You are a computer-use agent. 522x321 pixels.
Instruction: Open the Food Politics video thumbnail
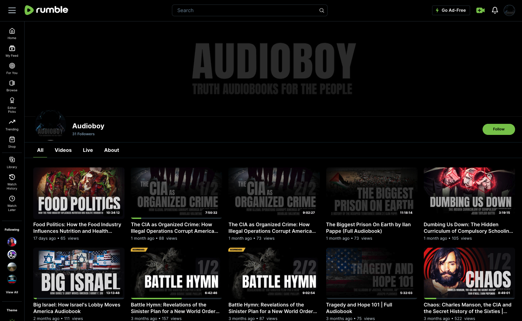tap(79, 193)
